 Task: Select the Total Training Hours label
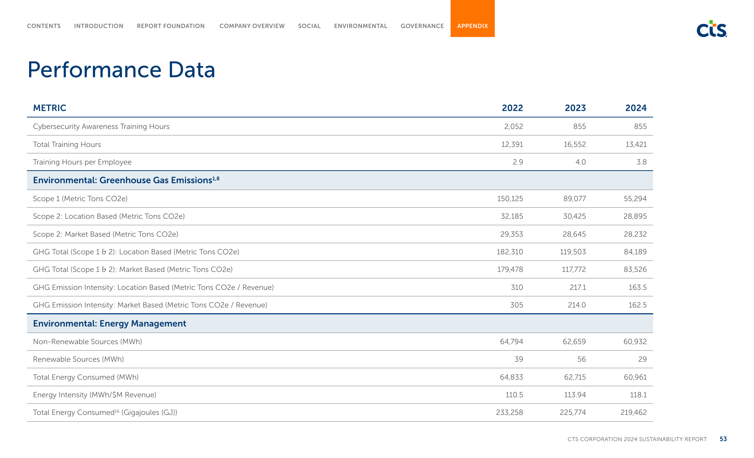67,144
